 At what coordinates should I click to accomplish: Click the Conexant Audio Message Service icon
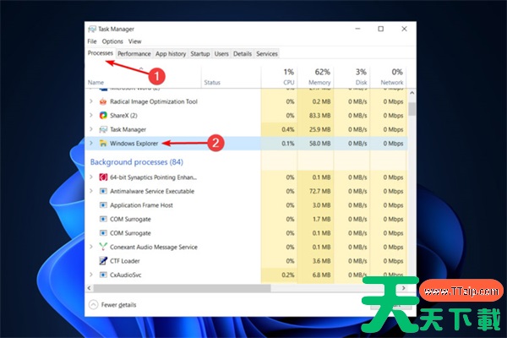tap(102, 247)
